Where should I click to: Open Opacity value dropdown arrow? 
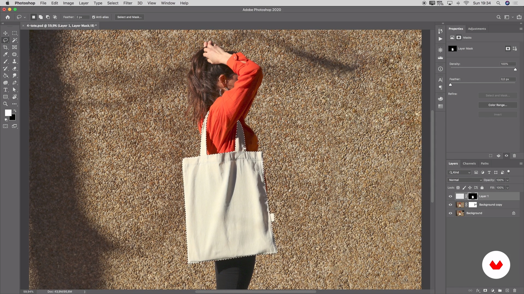(508, 180)
